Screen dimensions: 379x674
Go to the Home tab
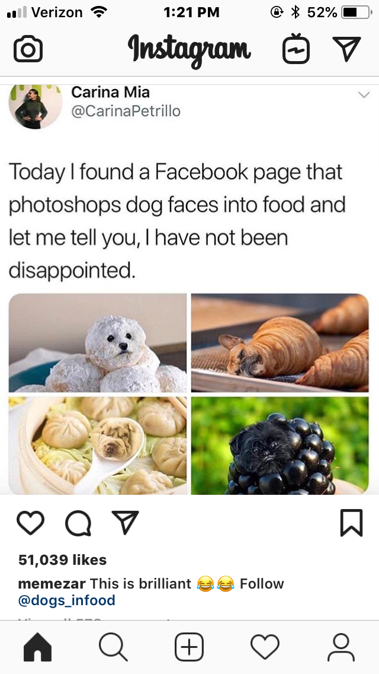click(x=37, y=647)
